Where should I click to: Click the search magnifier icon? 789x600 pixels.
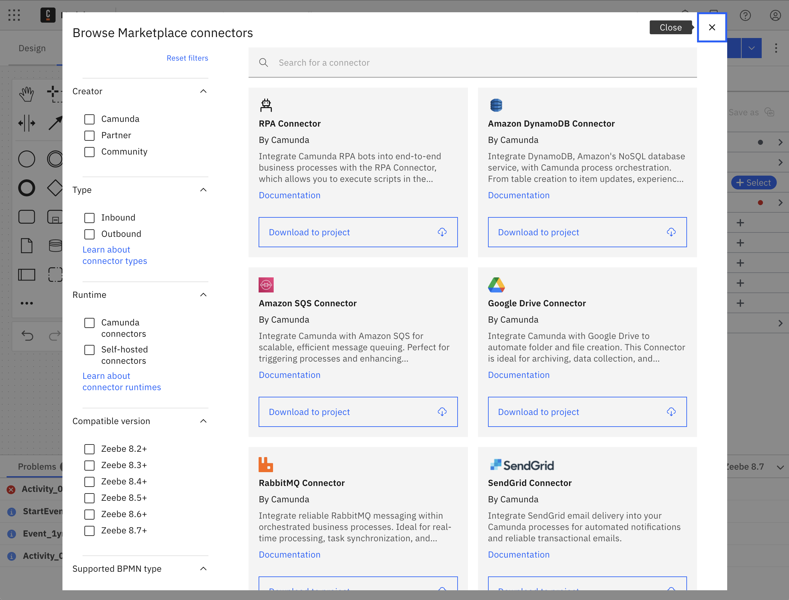click(264, 63)
